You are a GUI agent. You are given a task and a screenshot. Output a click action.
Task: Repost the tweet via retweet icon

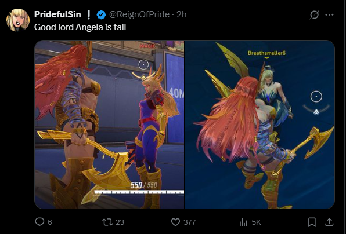pyautogui.click(x=107, y=222)
